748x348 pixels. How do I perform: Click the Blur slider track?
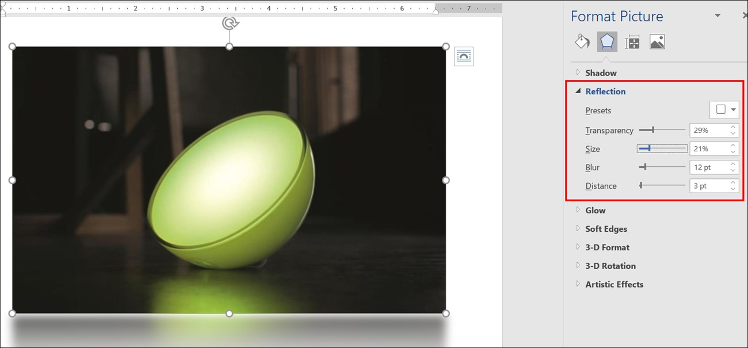(x=662, y=167)
